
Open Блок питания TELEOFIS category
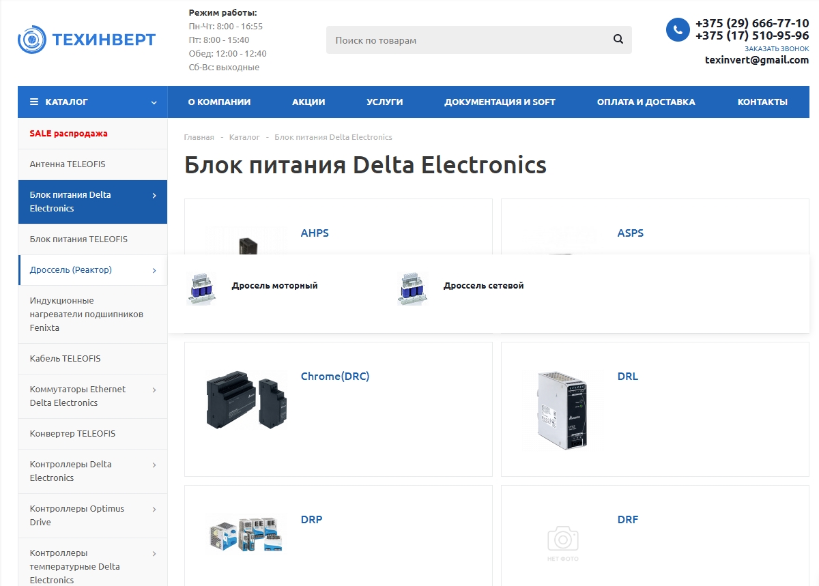[78, 239]
